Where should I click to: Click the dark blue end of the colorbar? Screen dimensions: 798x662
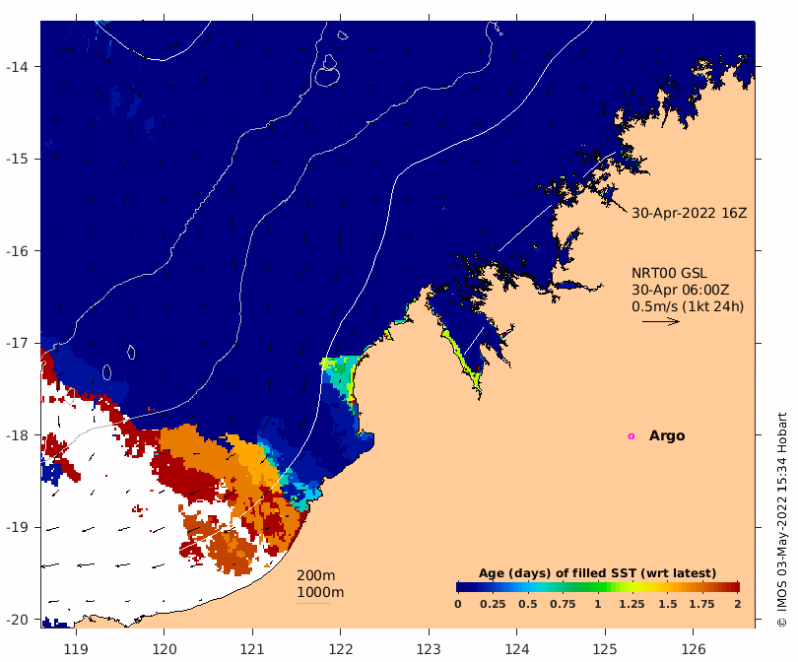click(461, 587)
